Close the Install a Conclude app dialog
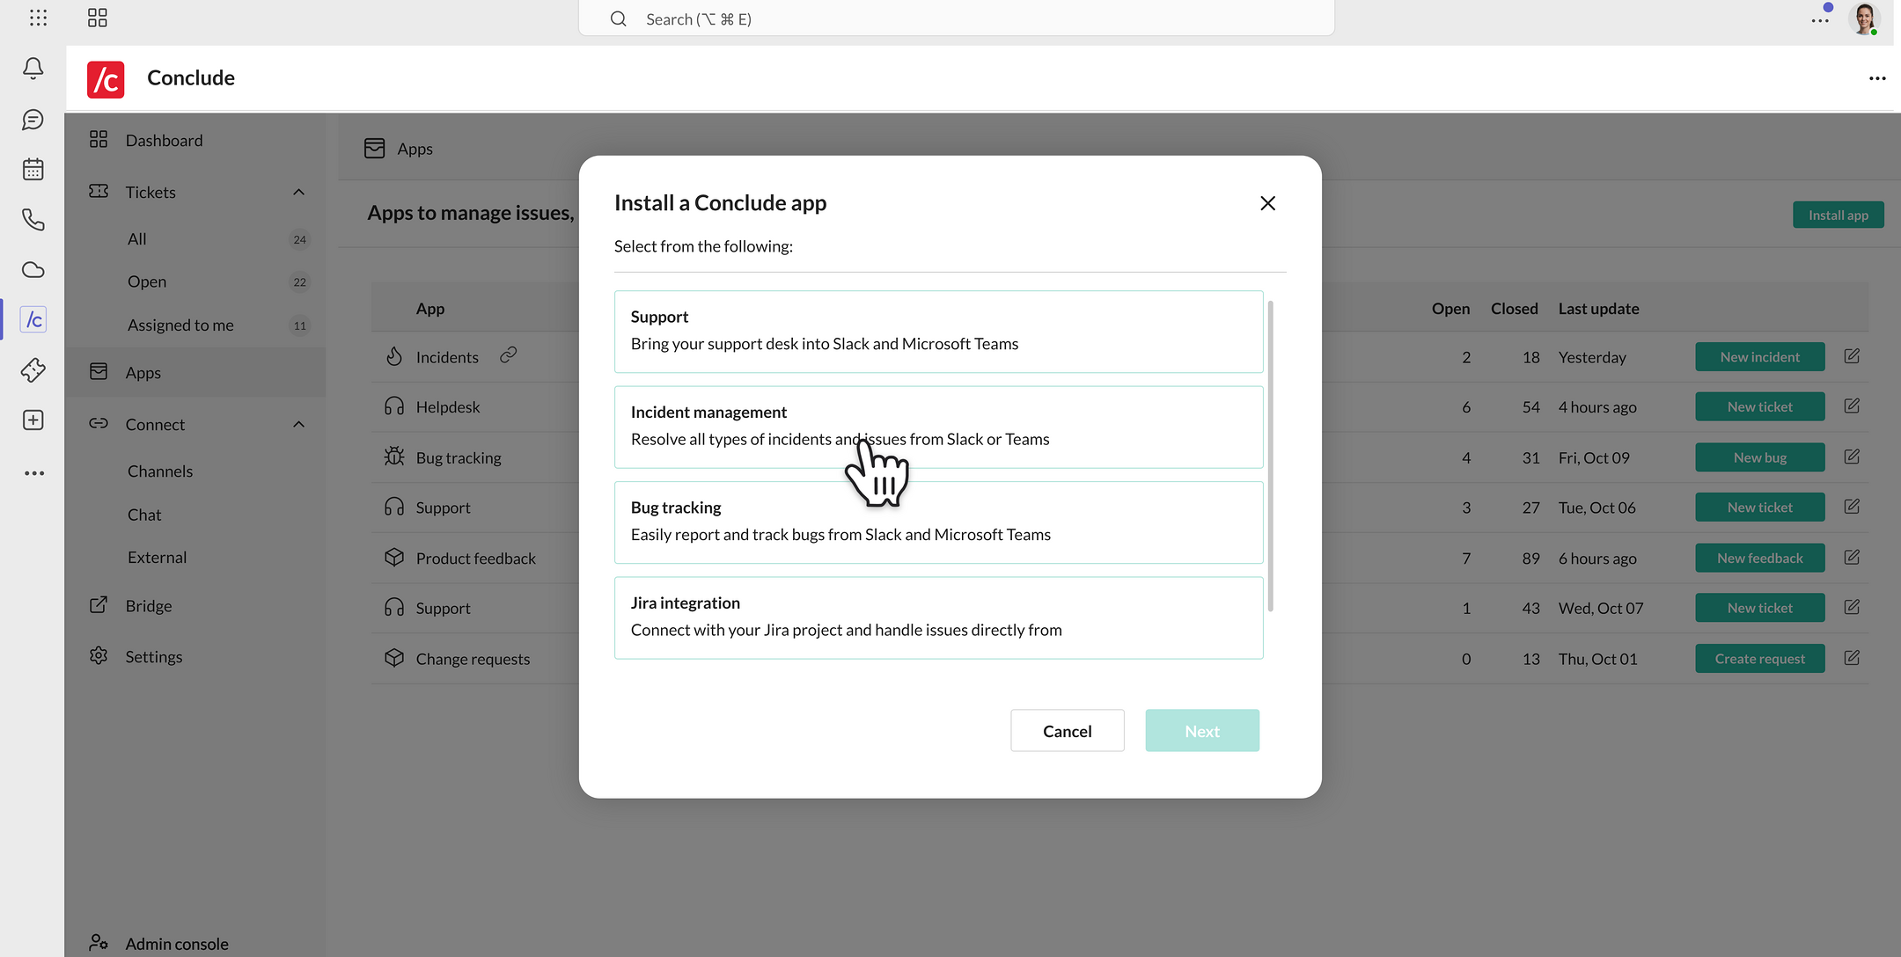The image size is (1901, 957). click(1267, 203)
